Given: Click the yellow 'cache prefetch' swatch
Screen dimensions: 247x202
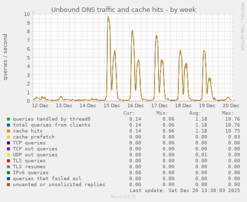Looking at the screenshot, I should click(8, 137).
